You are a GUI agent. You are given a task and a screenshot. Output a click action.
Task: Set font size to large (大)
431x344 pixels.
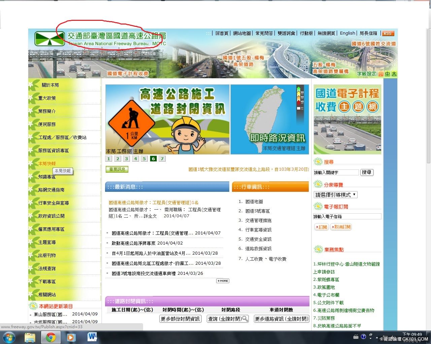coord(394,74)
